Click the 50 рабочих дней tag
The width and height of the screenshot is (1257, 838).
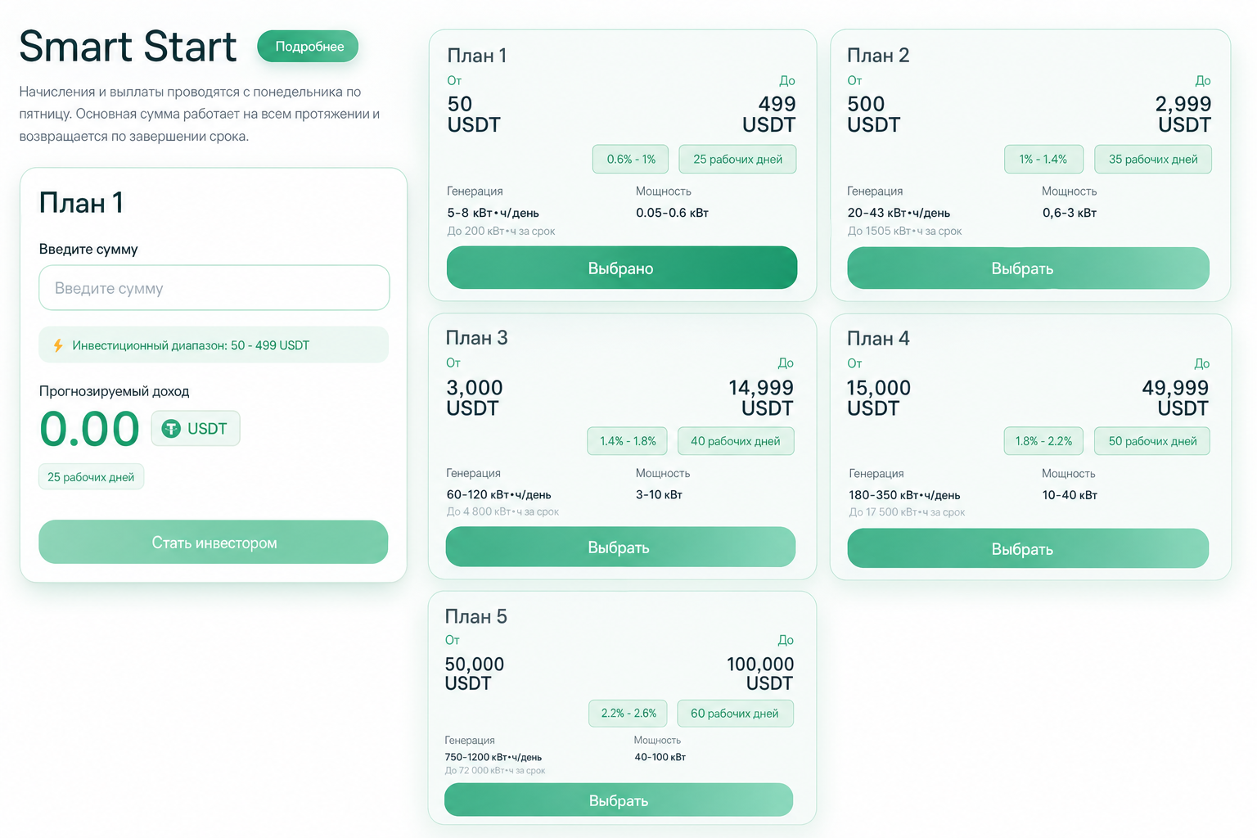(x=1153, y=441)
